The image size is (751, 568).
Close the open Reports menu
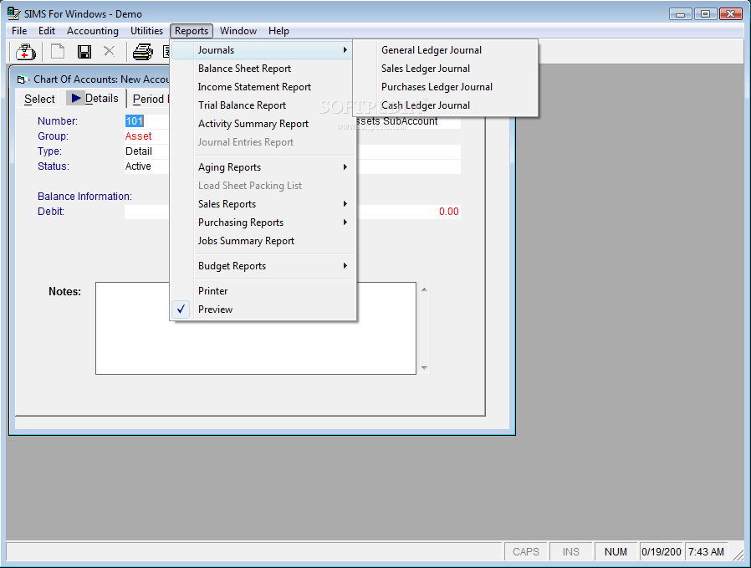pos(192,31)
